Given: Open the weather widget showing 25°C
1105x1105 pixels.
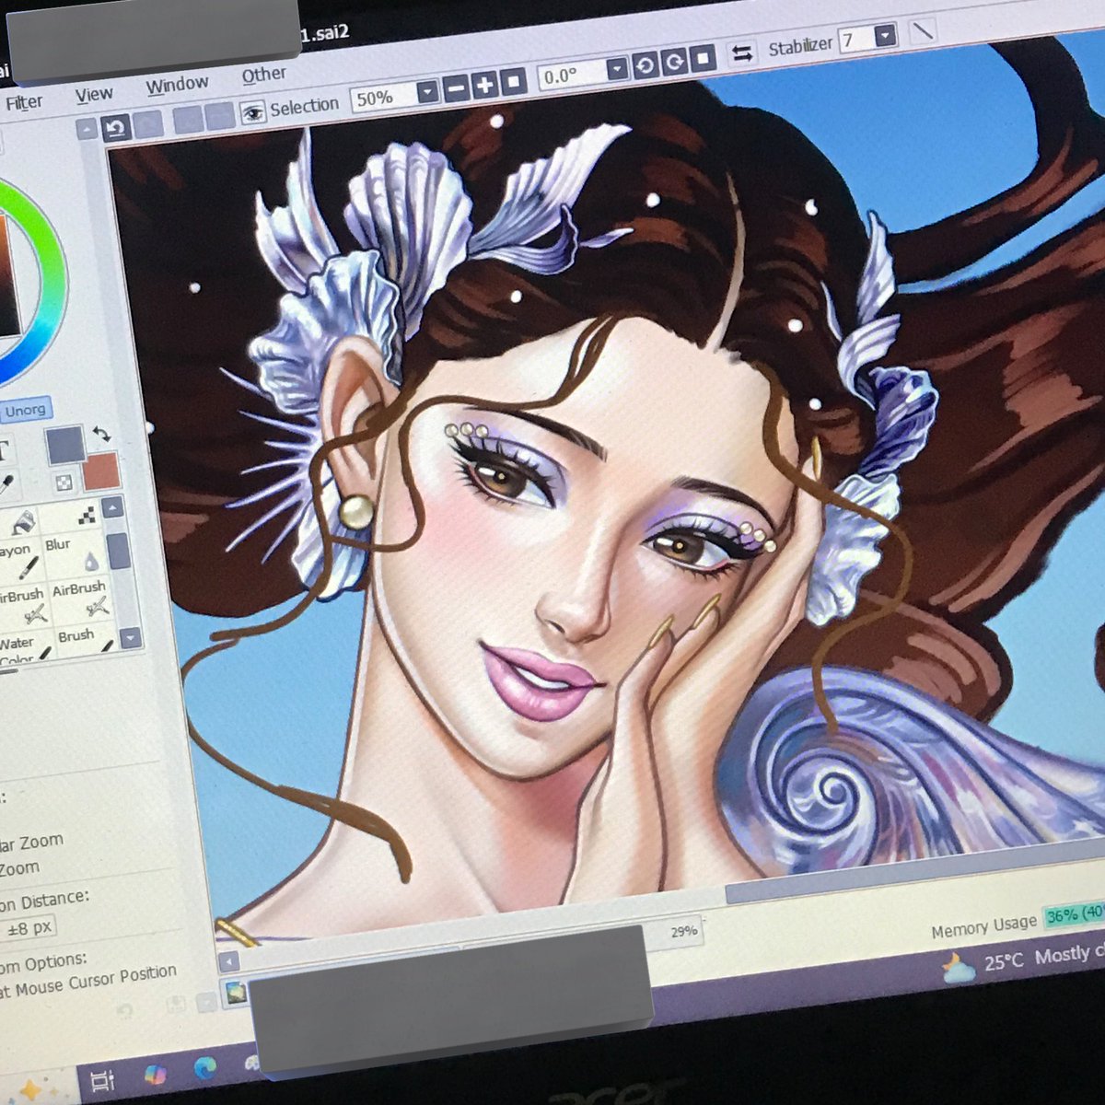Looking at the screenshot, I should tap(1022, 960).
